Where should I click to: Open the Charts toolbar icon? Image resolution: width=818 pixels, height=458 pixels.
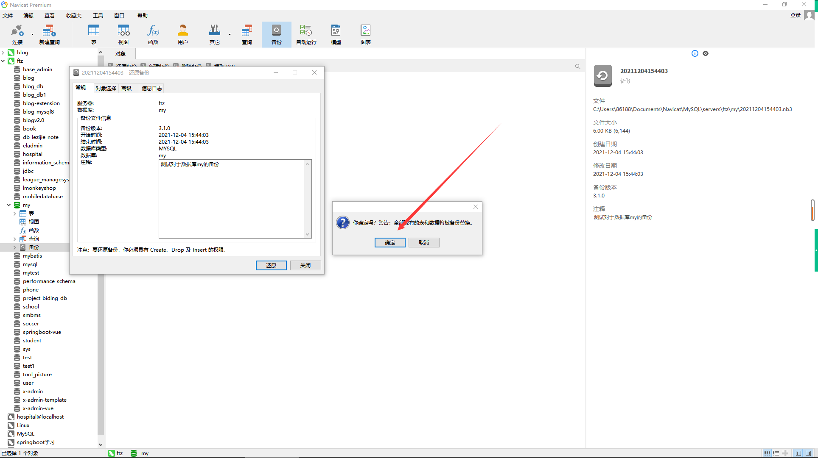click(x=366, y=34)
